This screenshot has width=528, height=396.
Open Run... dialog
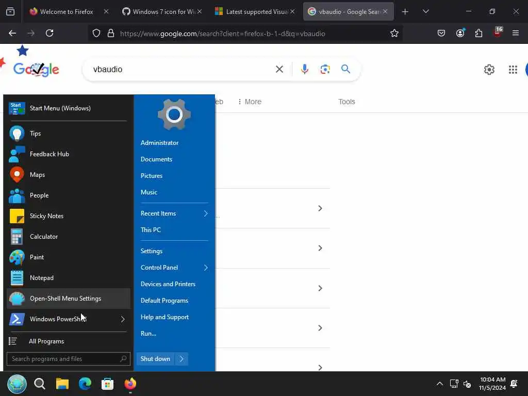coord(148,334)
